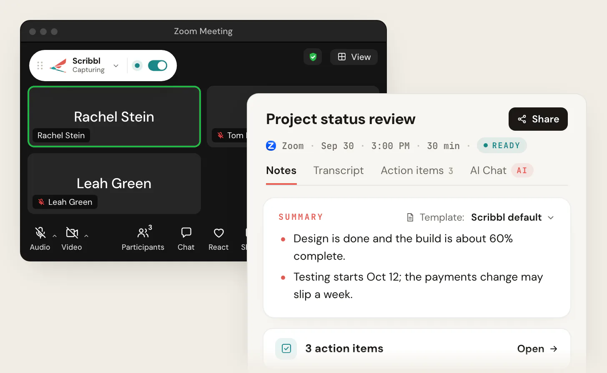The image size is (607, 373).
Task: Click the Template document icon
Action: 410,217
